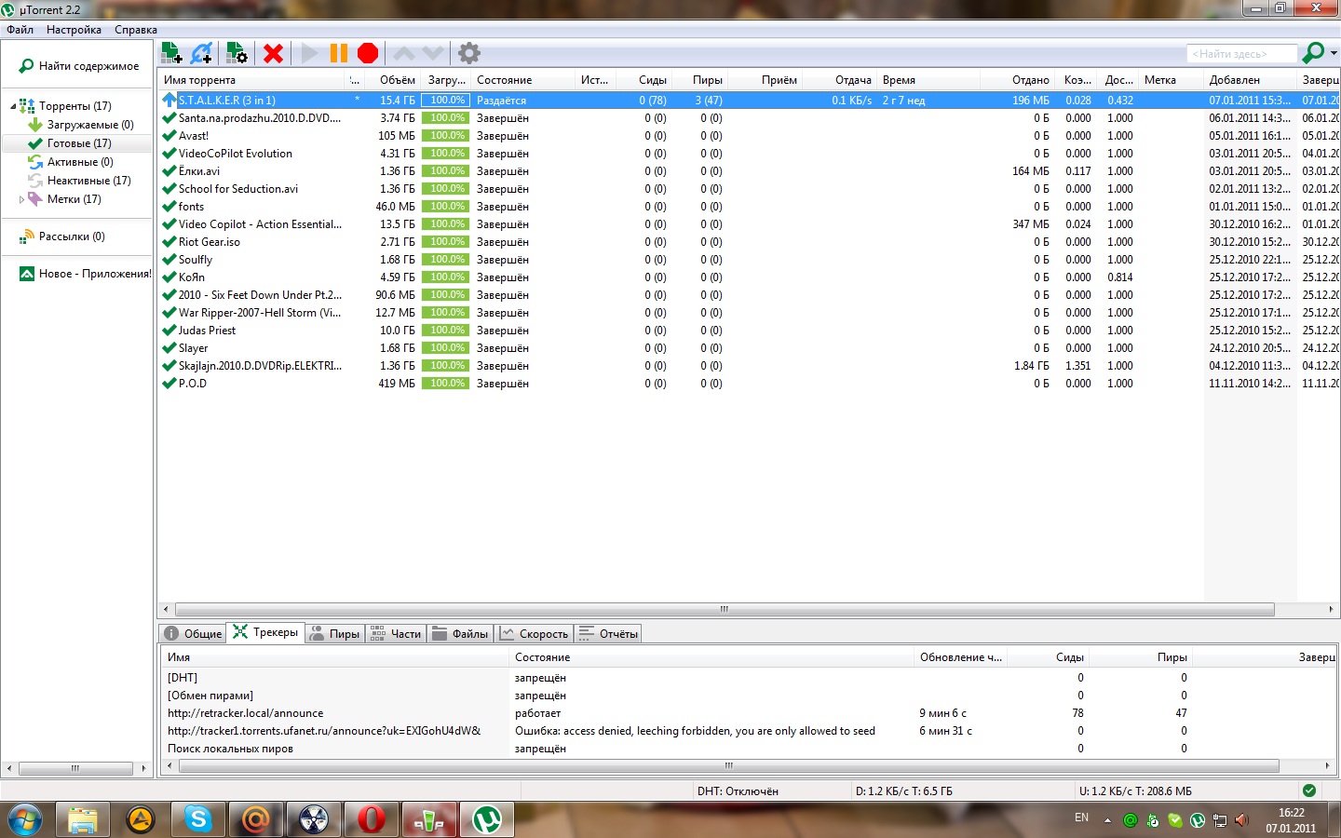
Task: Click the Create New Torrent icon
Action: pos(237,53)
